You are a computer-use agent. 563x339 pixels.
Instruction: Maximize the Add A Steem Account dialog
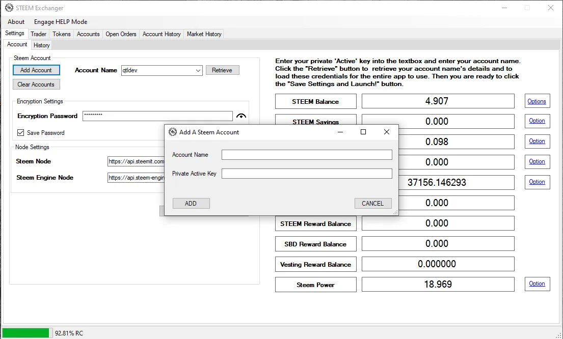tap(363, 132)
